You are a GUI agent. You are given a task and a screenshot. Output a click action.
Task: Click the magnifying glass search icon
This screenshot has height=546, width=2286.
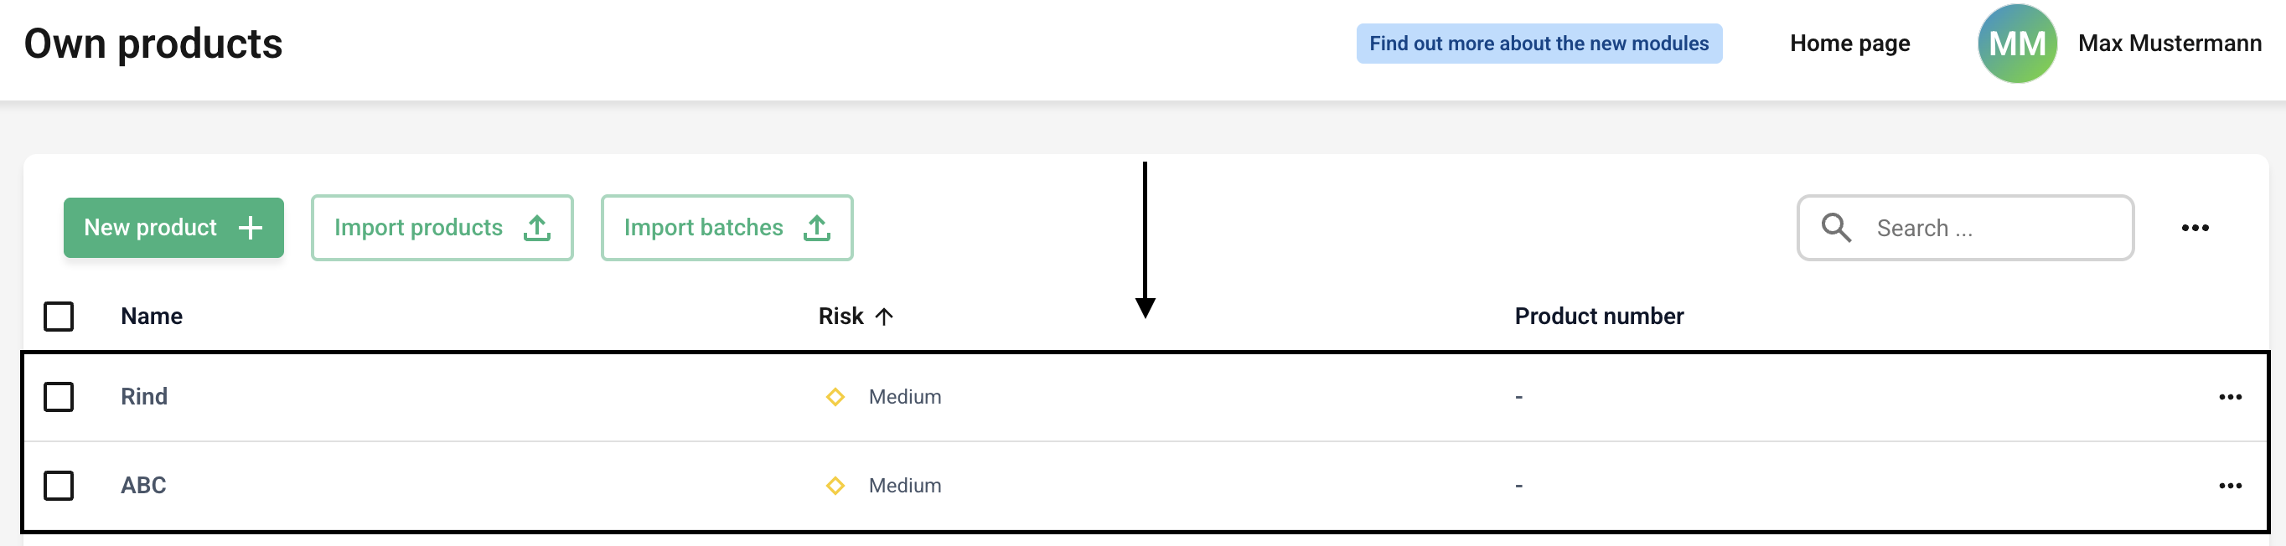click(x=1835, y=228)
